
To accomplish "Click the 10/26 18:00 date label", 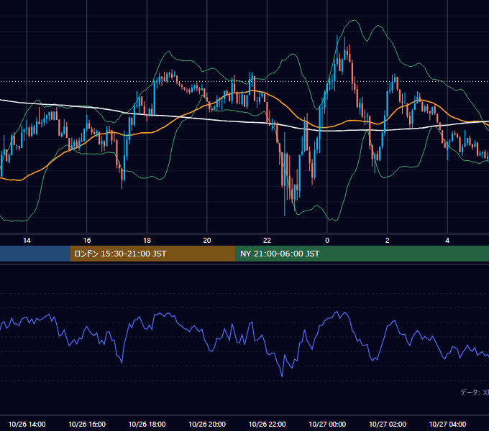I will 147,424.
